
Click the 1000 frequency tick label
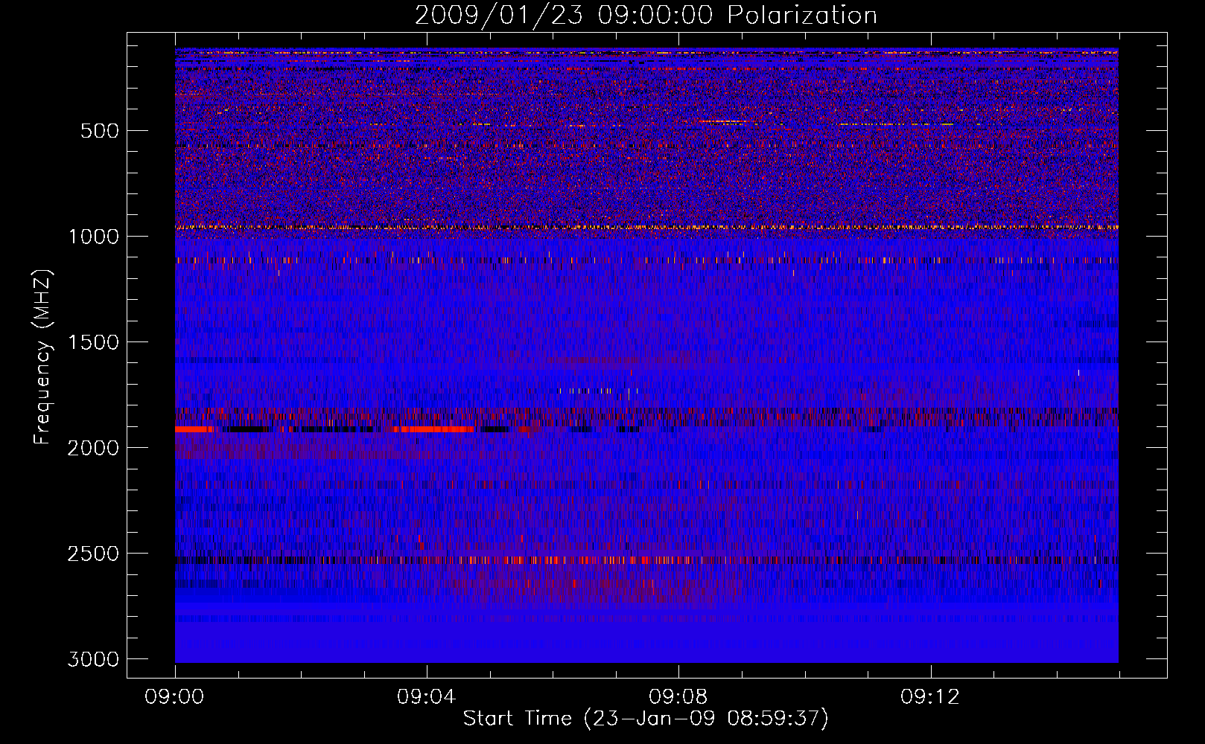coord(93,237)
